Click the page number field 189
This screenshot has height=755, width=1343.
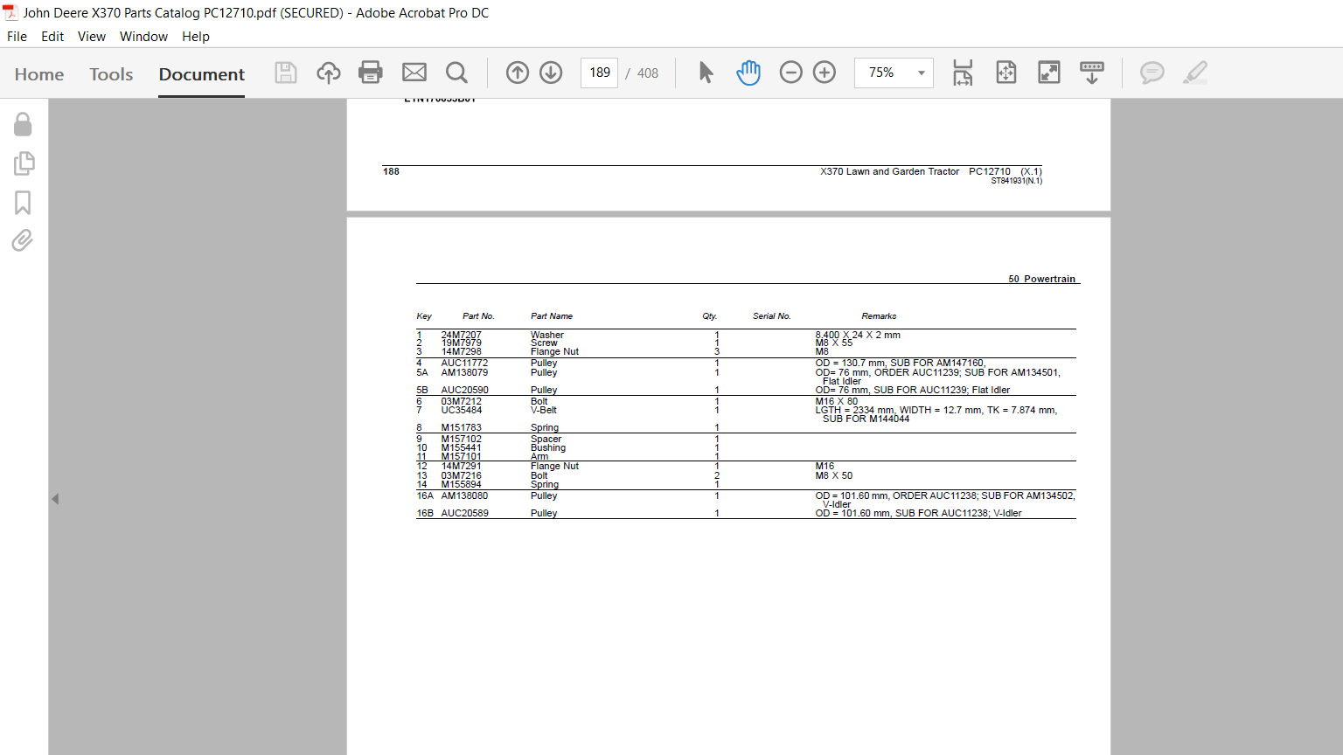[600, 73]
